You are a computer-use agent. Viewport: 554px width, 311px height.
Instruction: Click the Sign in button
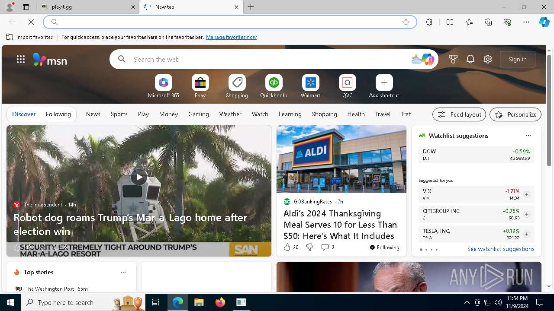pyautogui.click(x=518, y=59)
